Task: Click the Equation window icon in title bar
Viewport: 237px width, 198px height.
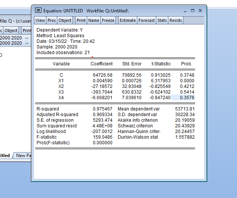Action: (x=38, y=11)
